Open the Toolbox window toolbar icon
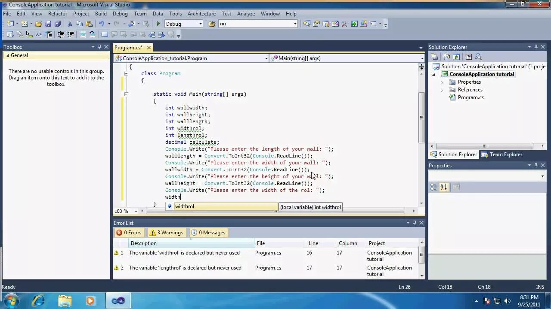551x309 pixels. [x=344, y=24]
